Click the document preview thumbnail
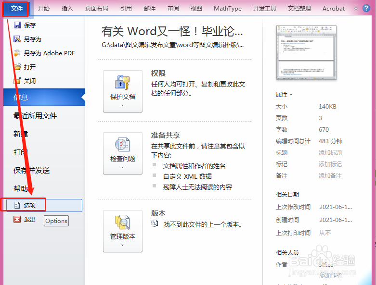 click(306, 53)
